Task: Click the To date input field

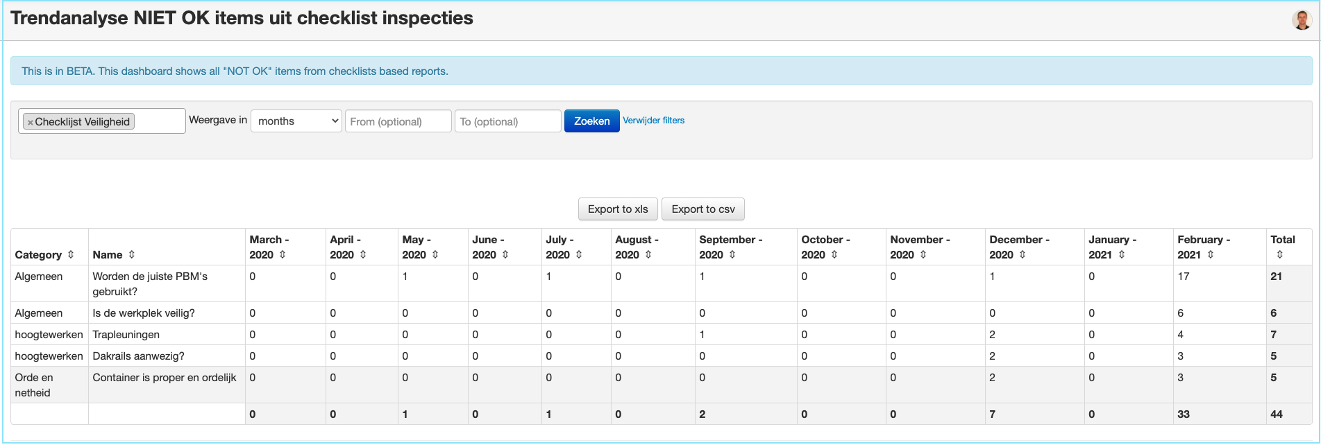Action: point(507,121)
